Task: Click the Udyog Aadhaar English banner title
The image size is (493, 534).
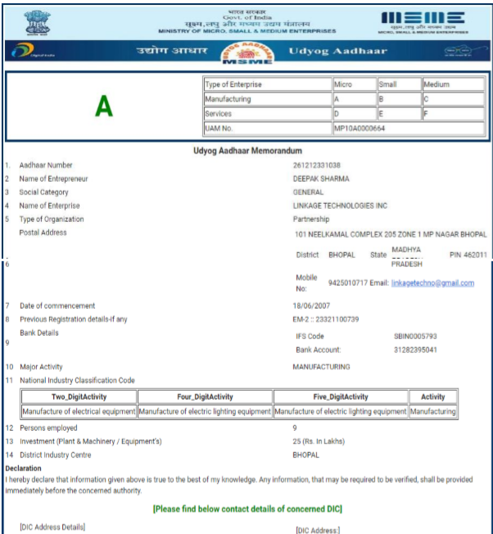Action: (338, 51)
